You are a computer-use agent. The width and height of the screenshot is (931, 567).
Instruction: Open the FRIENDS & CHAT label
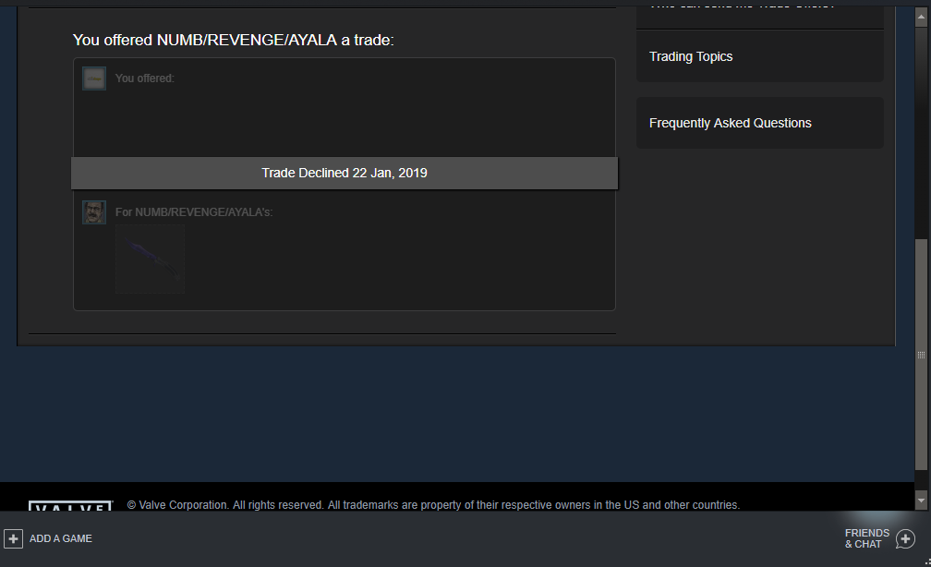[x=867, y=538]
